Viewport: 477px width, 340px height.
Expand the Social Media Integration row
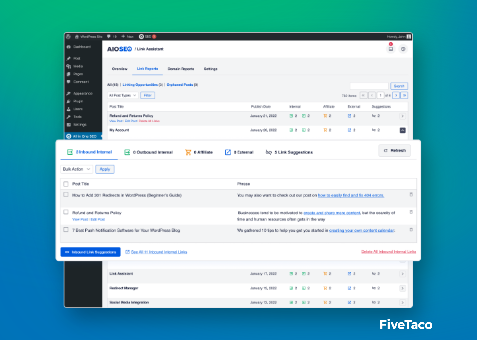click(x=402, y=303)
